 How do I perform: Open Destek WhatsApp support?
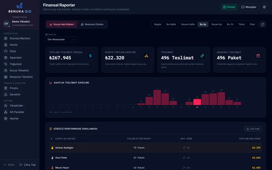tap(229, 7)
